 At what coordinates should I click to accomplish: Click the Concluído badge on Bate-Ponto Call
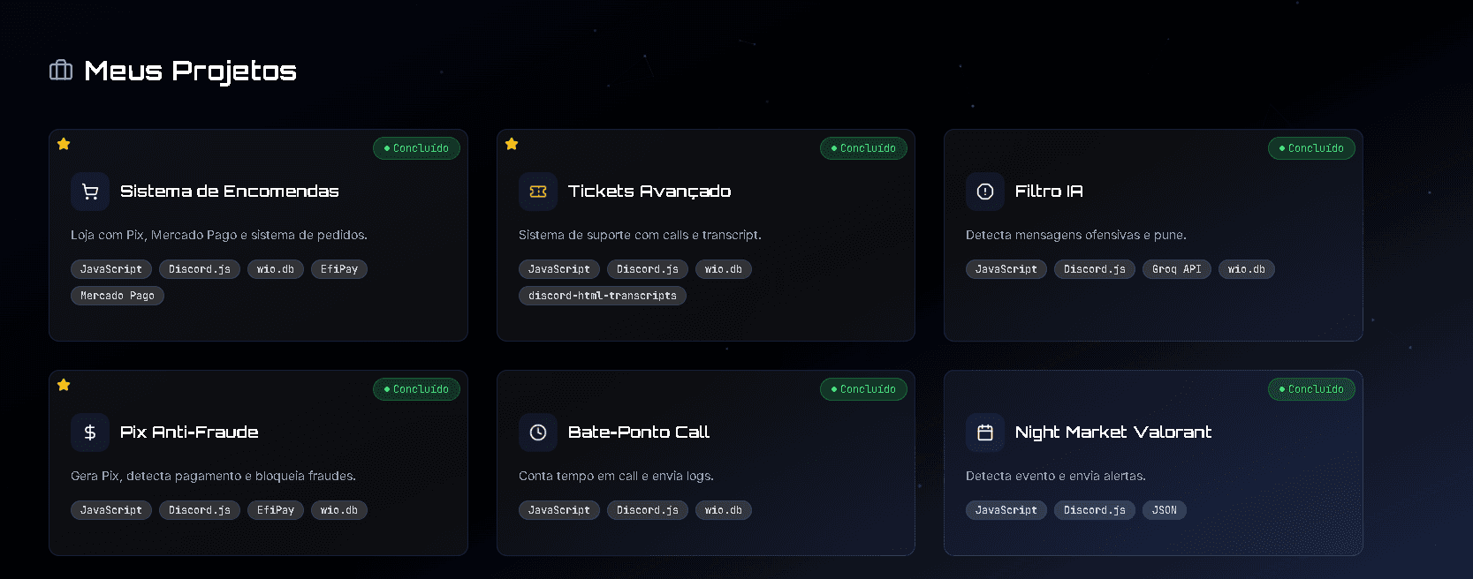pyautogui.click(x=863, y=389)
